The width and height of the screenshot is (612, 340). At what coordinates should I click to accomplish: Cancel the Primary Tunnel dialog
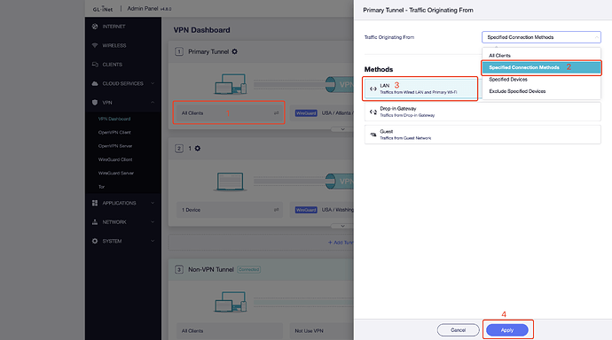(459, 330)
